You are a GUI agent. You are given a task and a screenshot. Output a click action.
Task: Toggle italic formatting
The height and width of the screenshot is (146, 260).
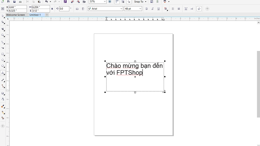click(x=152, y=9)
